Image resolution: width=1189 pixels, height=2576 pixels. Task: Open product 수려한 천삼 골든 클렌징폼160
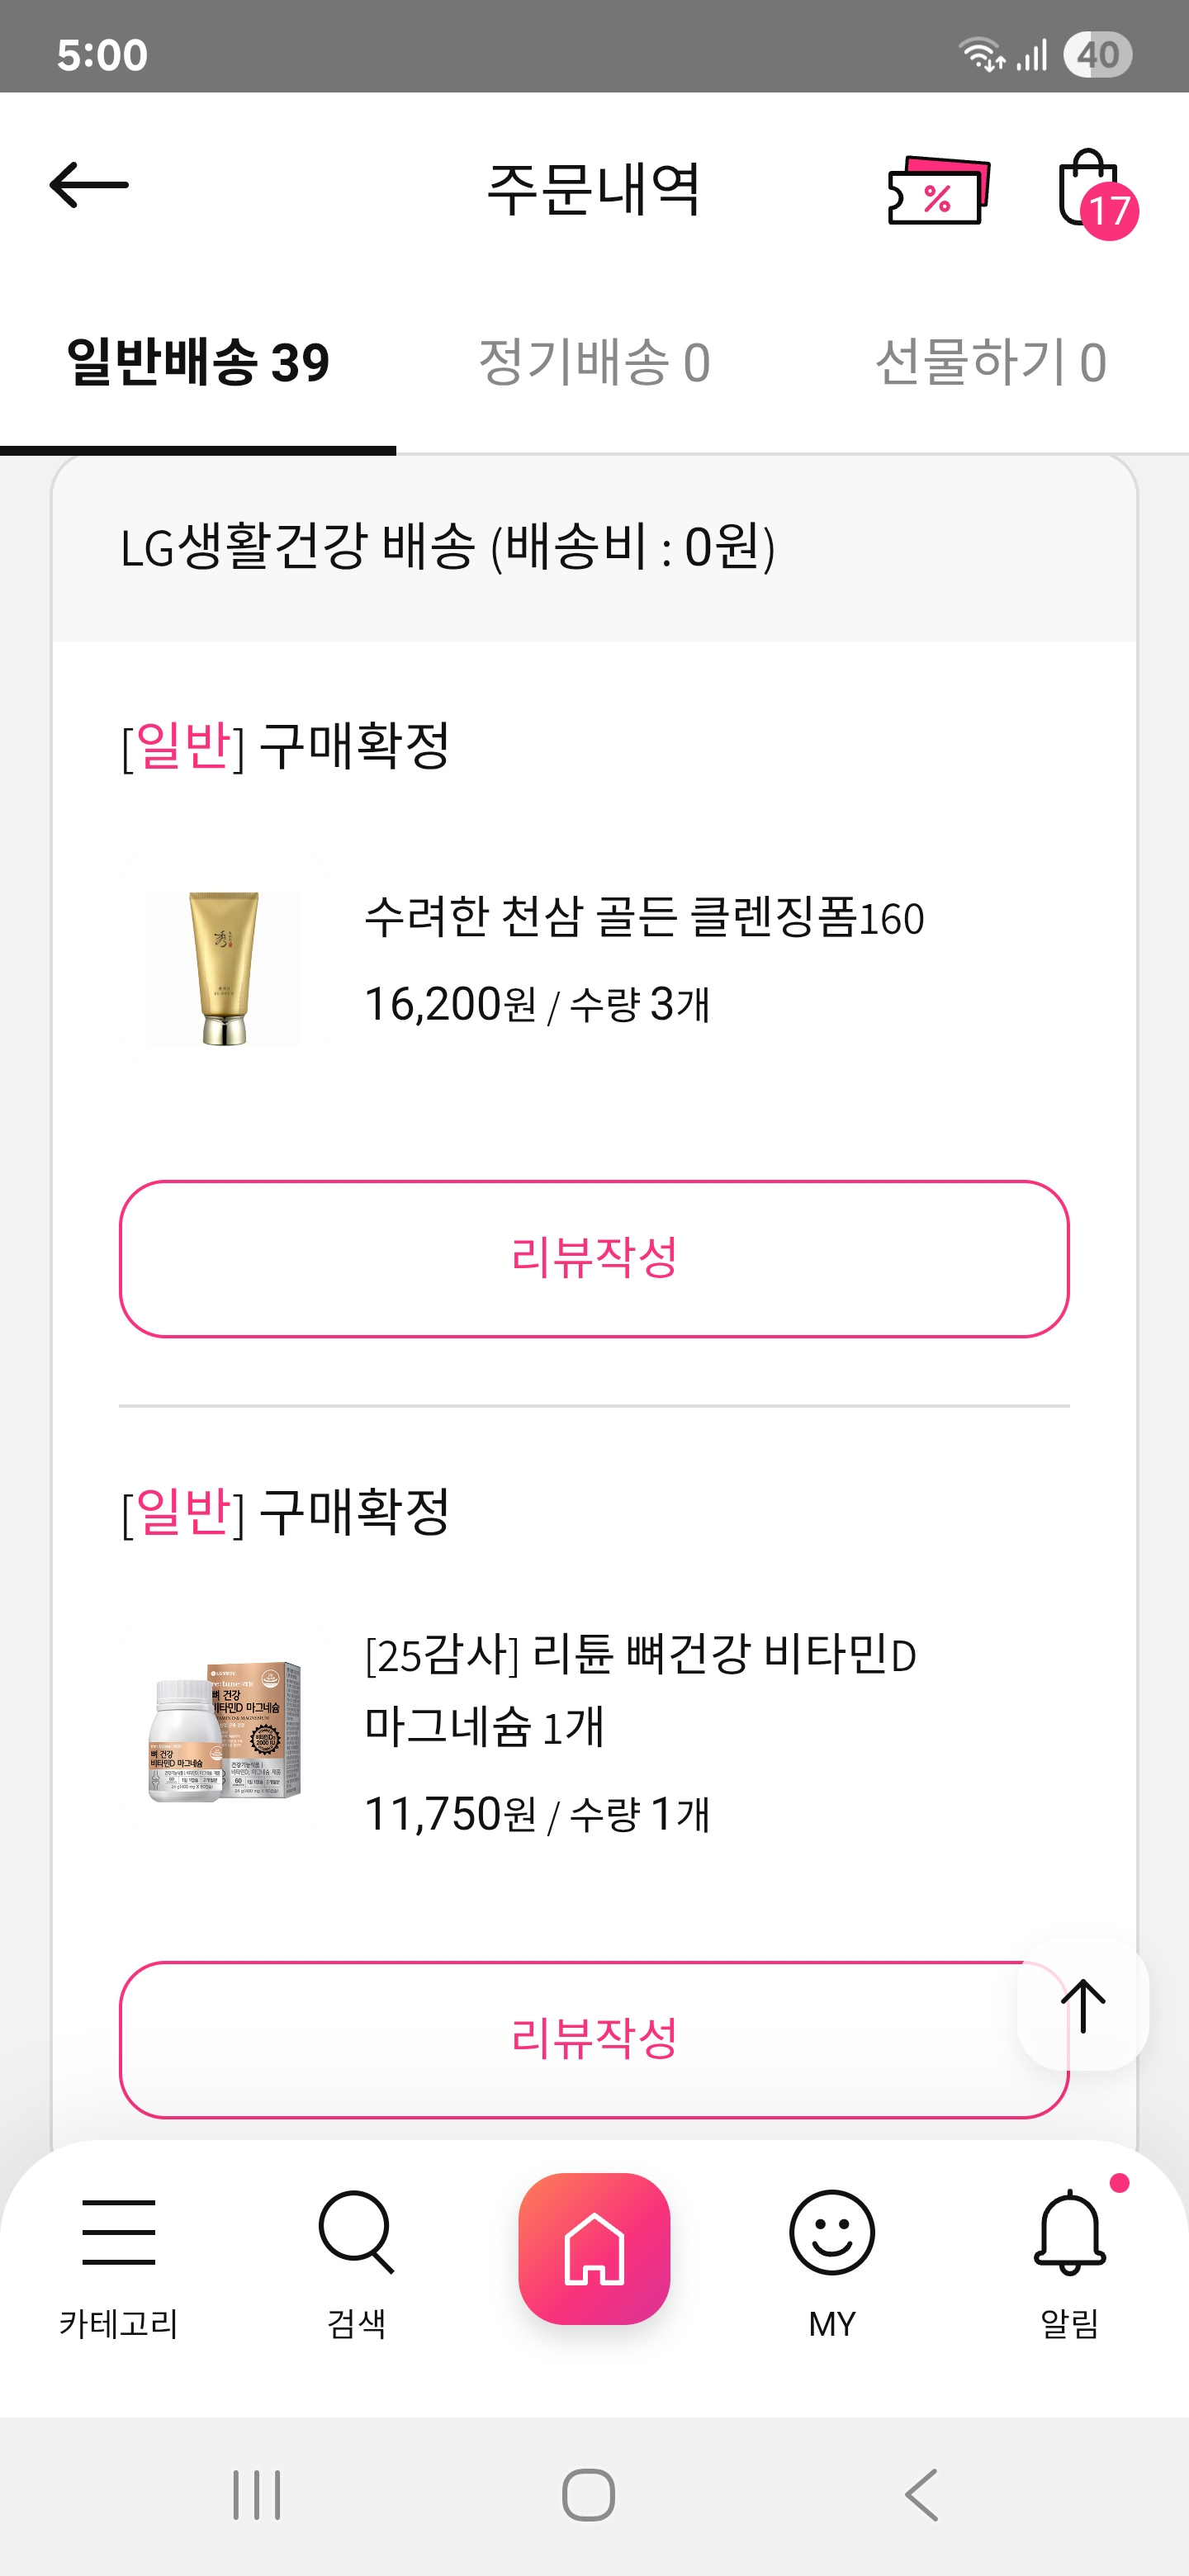pyautogui.click(x=643, y=917)
